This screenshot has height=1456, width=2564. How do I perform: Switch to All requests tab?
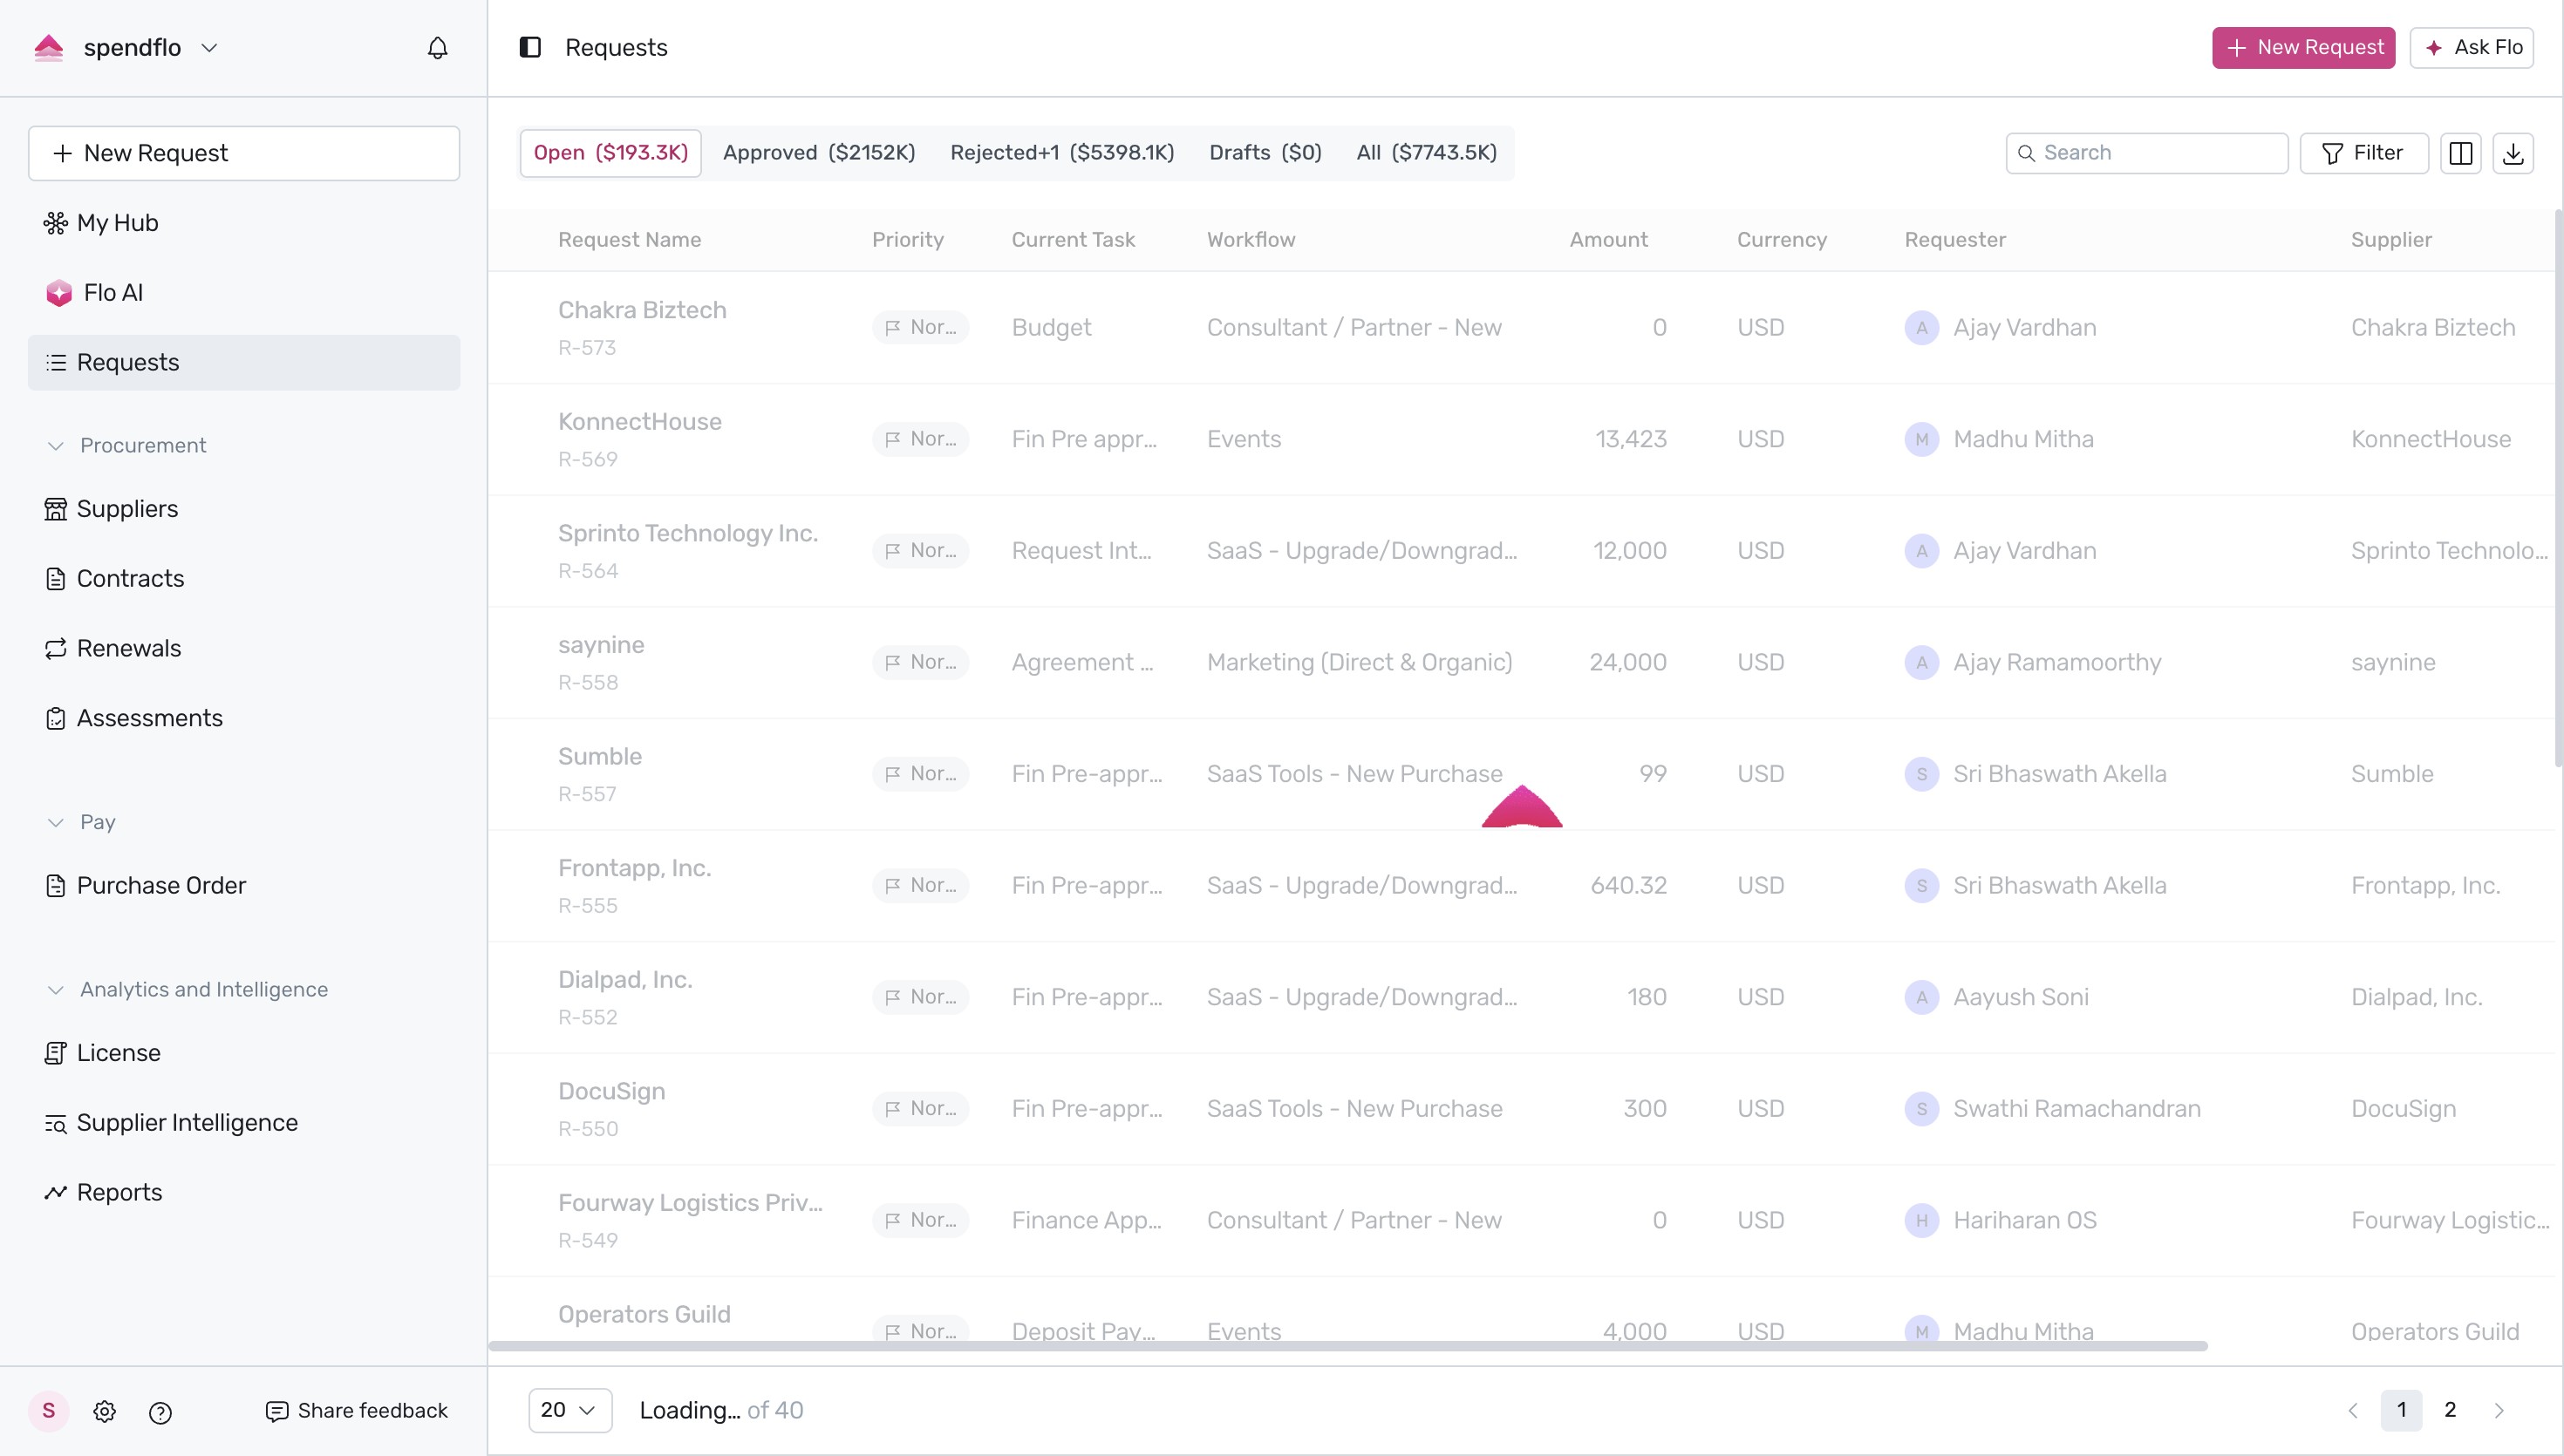pos(1426,153)
